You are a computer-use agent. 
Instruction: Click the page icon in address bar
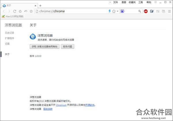tap(37, 11)
